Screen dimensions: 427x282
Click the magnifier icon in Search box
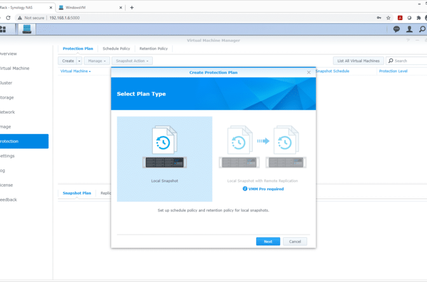pyautogui.click(x=391, y=61)
